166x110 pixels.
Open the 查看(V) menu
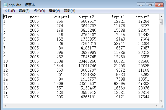coord(55,11)
